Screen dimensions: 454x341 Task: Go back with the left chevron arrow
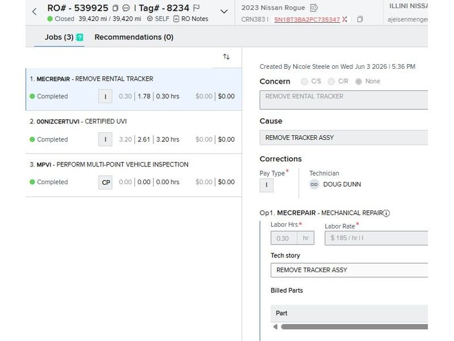click(35, 11)
